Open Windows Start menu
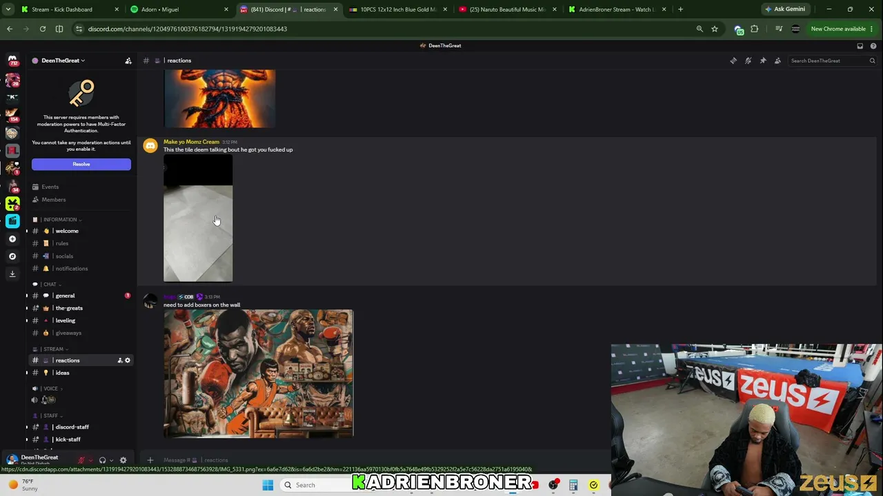 coord(268,485)
